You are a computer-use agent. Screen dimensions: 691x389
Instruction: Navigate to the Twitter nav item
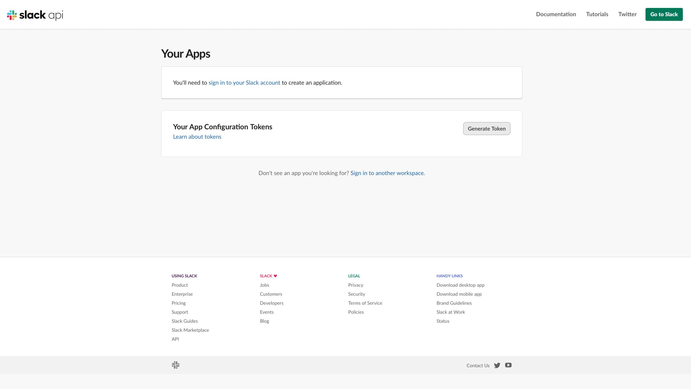627,14
